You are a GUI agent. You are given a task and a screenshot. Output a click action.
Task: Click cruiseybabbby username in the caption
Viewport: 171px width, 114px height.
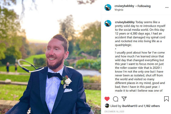pos(125,22)
